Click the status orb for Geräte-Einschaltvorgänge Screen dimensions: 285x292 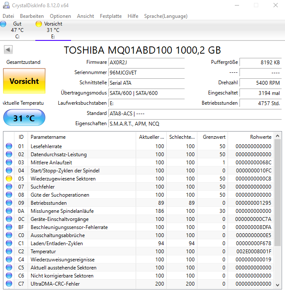pyautogui.click(x=9, y=219)
